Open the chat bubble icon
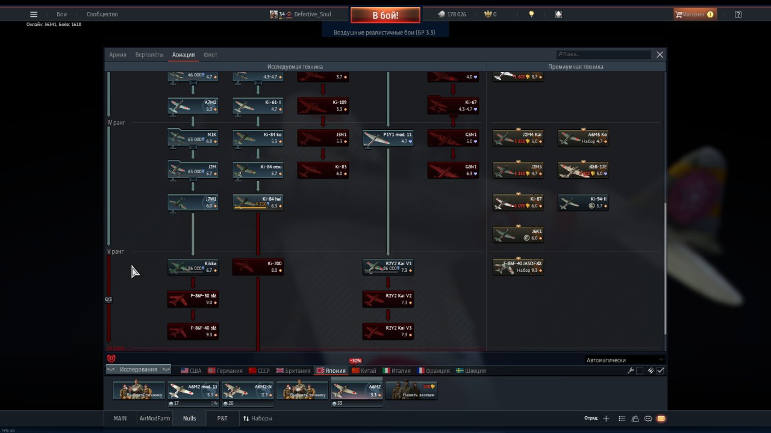Viewport: 771px width, 433px height. 648,419
